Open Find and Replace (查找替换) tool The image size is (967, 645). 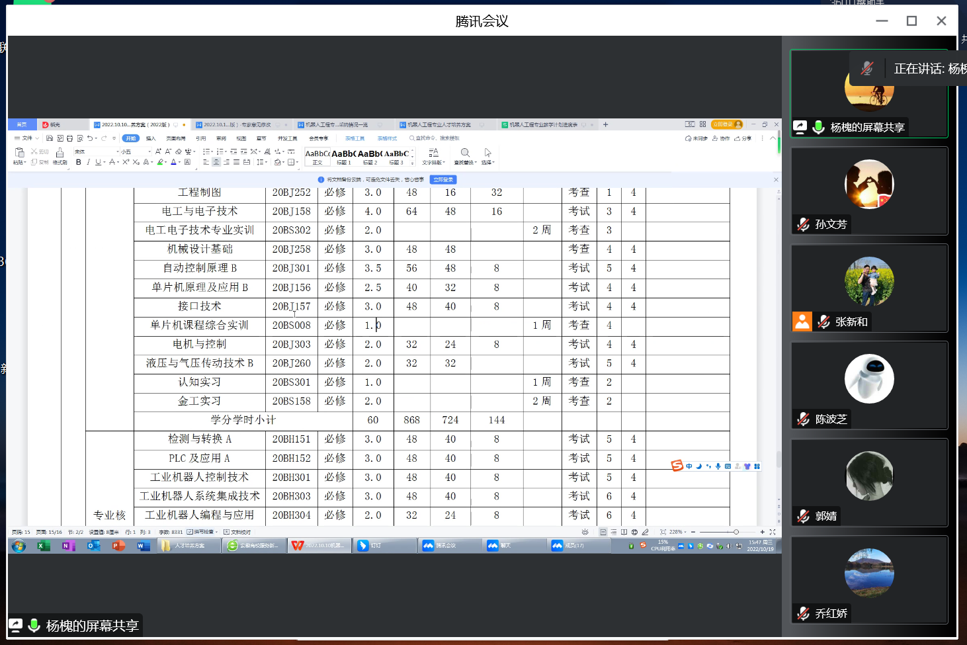465,156
